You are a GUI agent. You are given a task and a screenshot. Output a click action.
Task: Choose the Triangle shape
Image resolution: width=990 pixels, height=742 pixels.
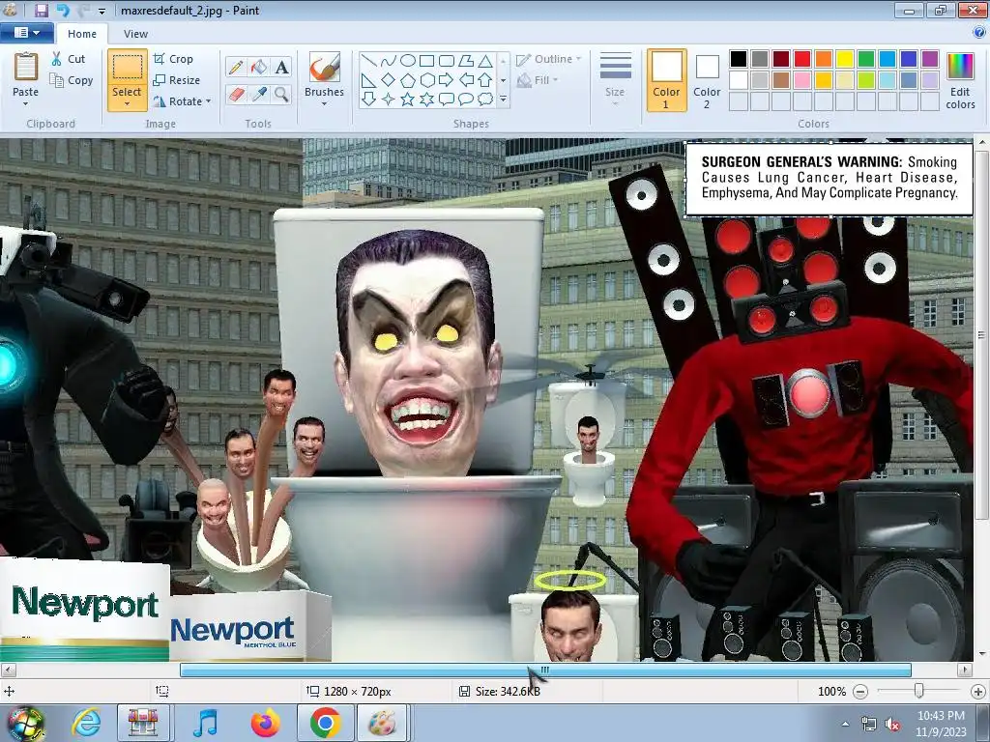pos(485,61)
